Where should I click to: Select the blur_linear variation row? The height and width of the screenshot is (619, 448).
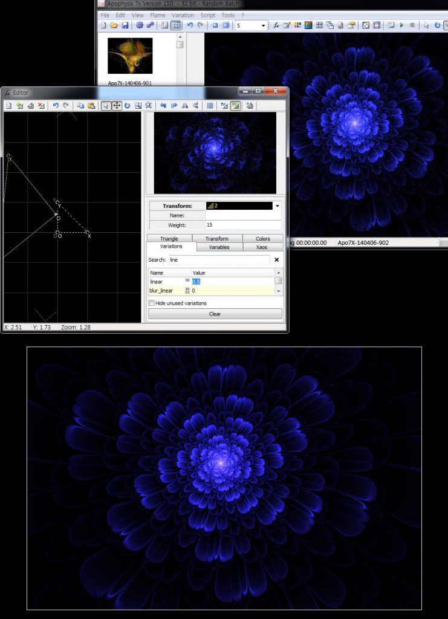click(x=211, y=291)
